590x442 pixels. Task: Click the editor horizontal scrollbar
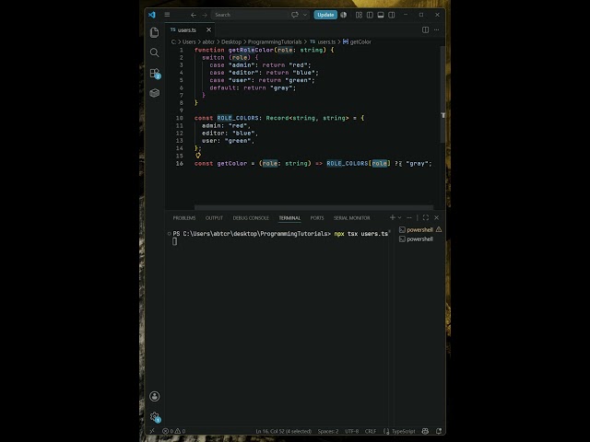coord(313,207)
